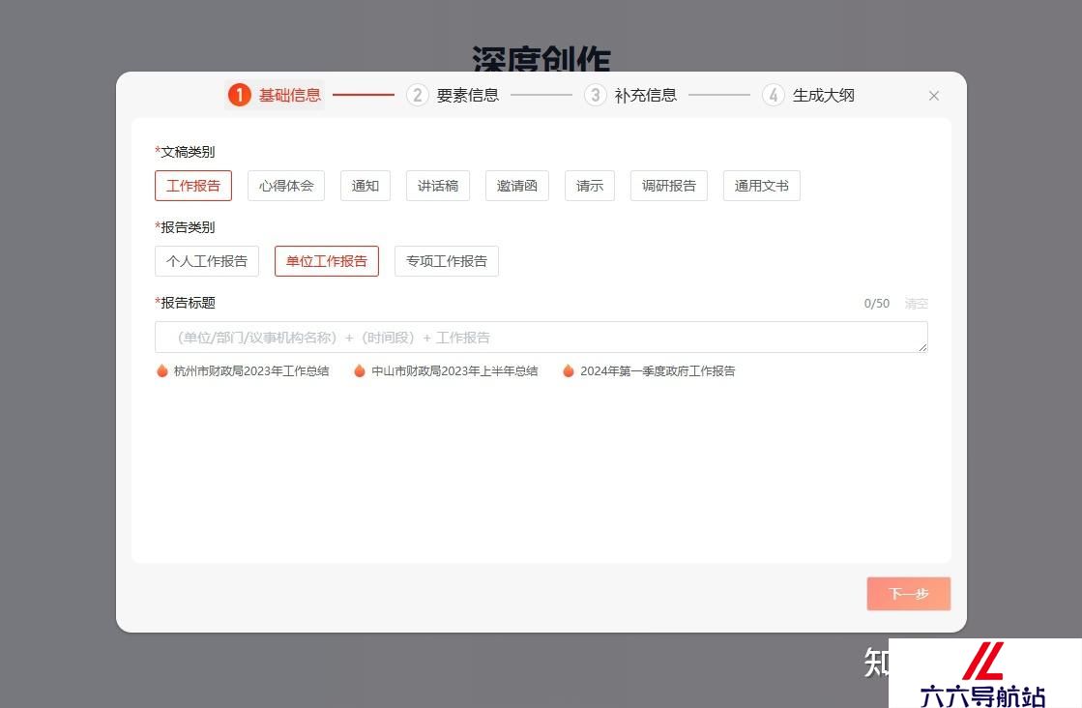Focus the 报告标题 input field
The image size is (1082, 708).
541,337
